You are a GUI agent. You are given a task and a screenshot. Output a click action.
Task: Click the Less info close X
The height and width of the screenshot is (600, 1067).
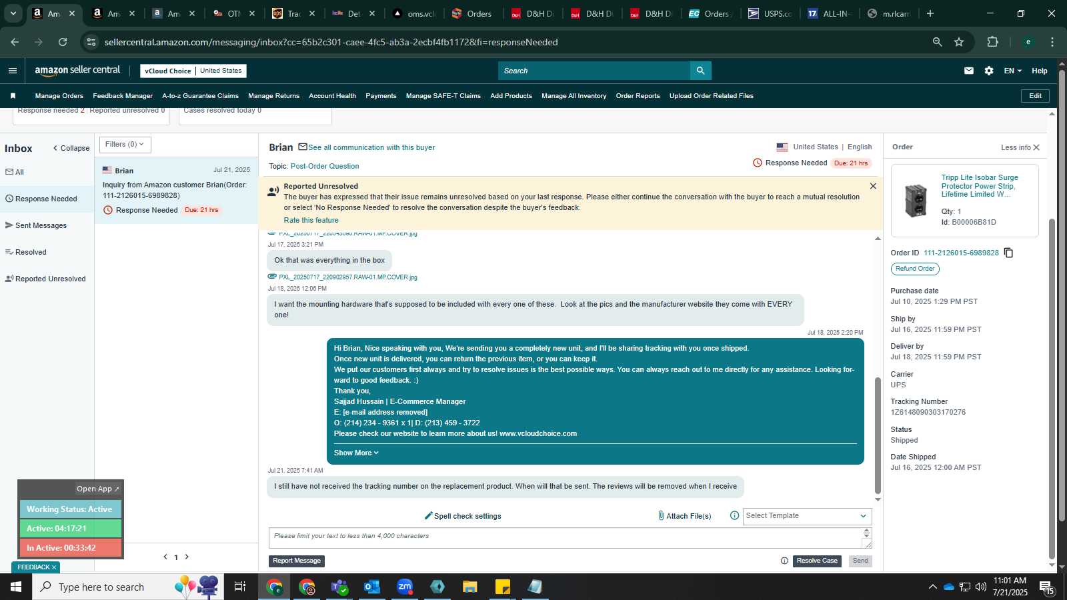point(1036,147)
